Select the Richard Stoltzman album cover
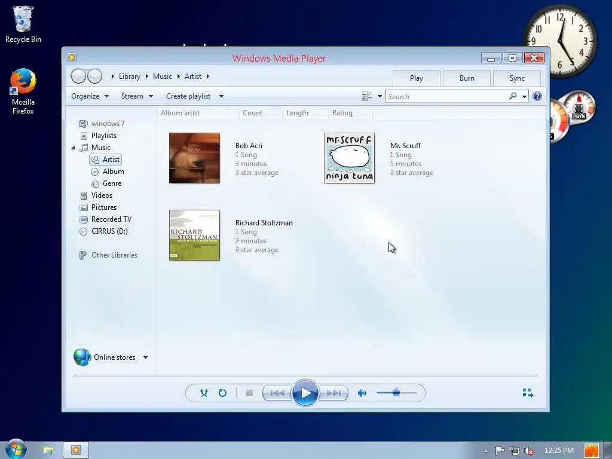 (194, 235)
